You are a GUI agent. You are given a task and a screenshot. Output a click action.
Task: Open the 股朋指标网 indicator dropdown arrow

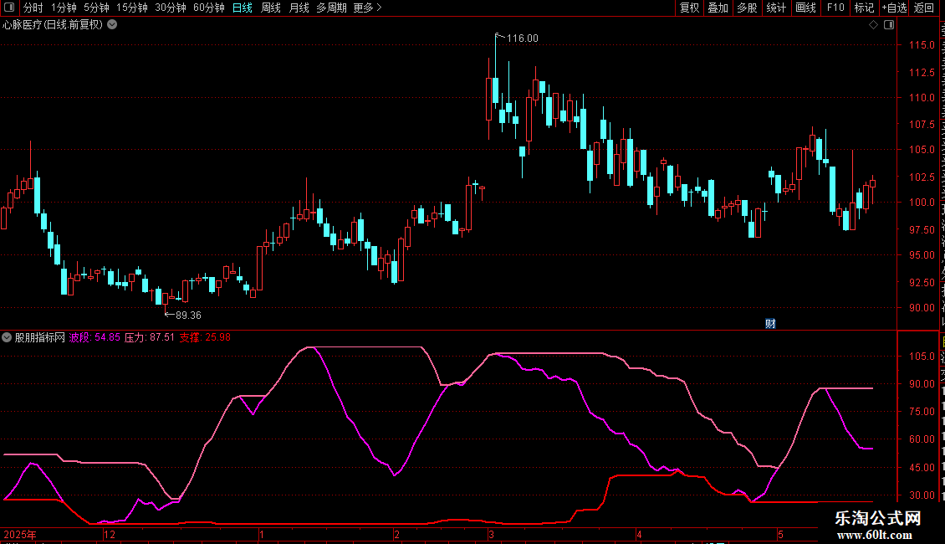click(x=7, y=338)
